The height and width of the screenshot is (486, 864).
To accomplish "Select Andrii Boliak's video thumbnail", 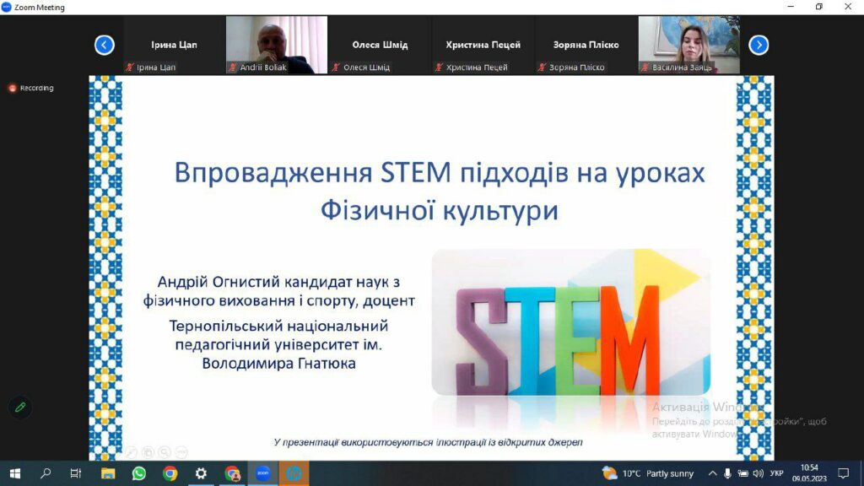I will [276, 45].
